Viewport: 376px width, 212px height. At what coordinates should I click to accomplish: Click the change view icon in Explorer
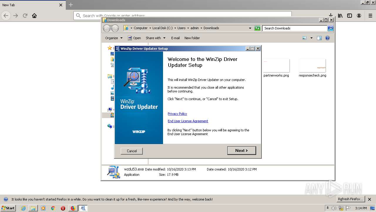pos(304,38)
